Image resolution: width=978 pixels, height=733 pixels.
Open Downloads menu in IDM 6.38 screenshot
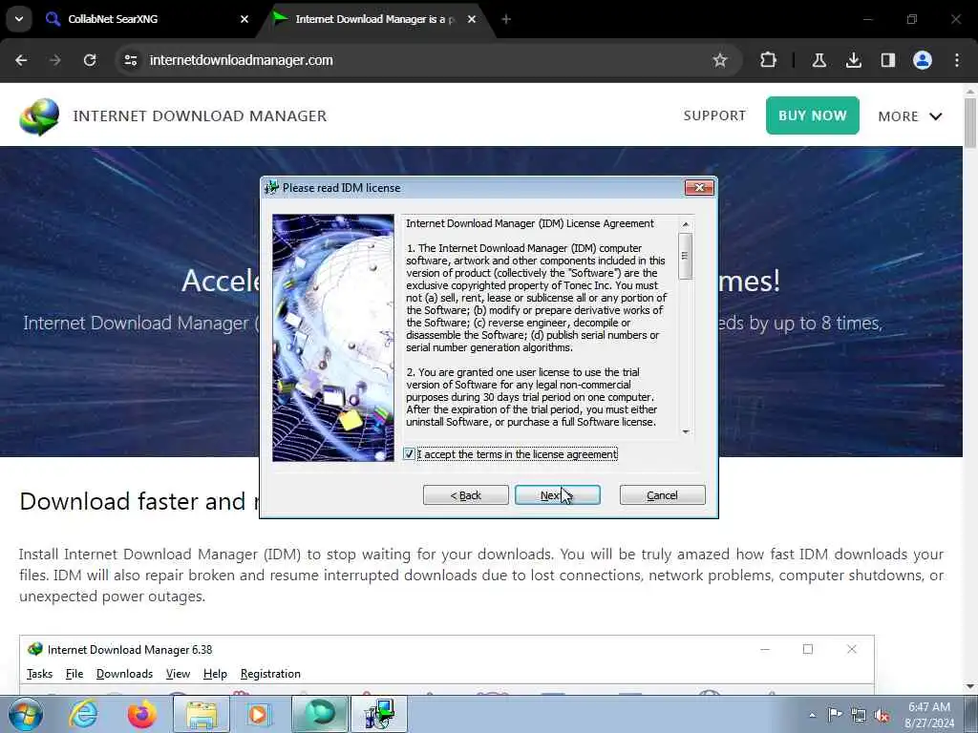point(124,674)
